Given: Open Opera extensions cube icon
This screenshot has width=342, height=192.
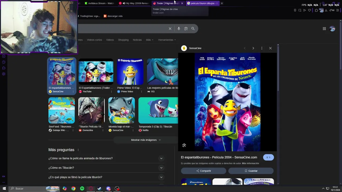Looking at the screenshot, I should coord(316,10).
